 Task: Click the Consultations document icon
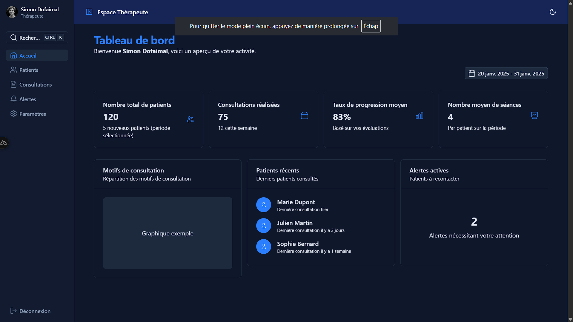(13, 84)
